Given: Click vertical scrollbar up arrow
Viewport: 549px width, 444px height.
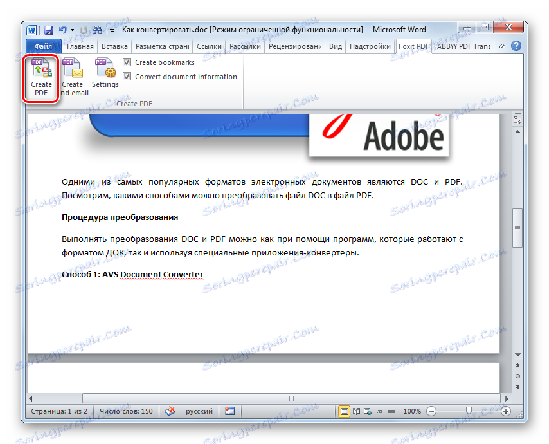Looking at the screenshot, I should pos(517,132).
